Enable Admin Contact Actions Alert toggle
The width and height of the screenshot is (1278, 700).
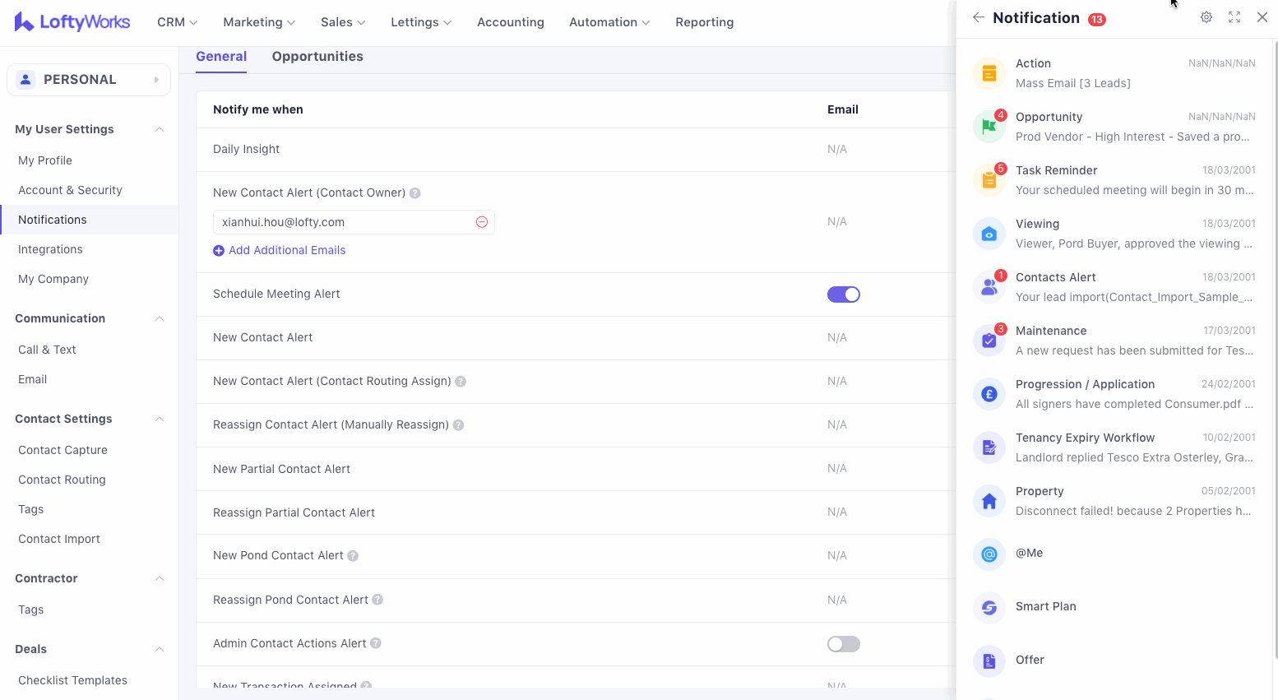(x=843, y=644)
